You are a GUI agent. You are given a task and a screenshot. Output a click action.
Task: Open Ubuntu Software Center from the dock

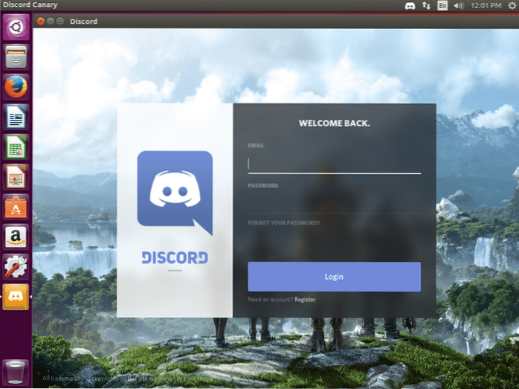click(16, 207)
